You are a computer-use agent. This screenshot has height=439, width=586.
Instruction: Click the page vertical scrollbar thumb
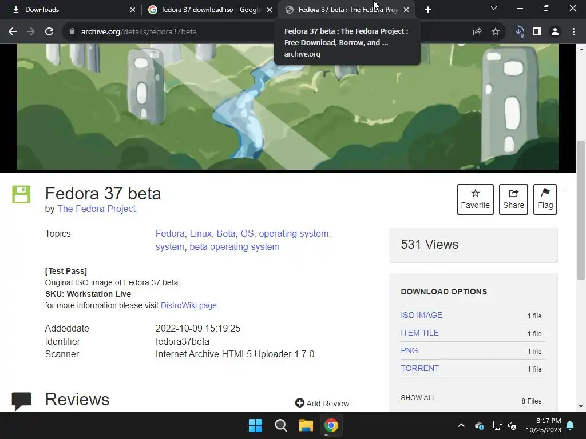point(581,210)
